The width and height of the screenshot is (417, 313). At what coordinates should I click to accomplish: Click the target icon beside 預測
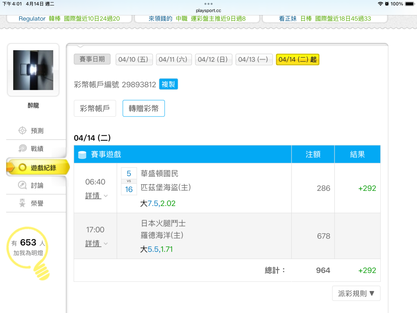[x=22, y=131]
